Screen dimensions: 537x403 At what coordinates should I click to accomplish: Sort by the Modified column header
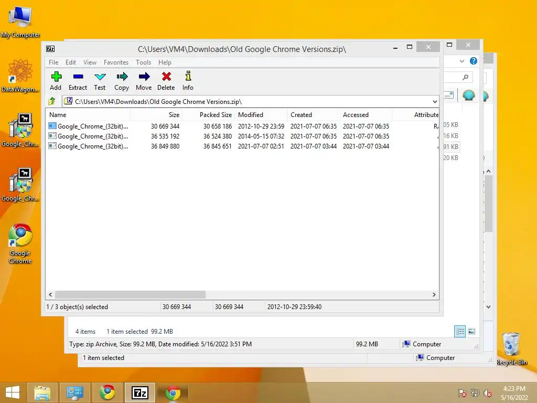pyautogui.click(x=261, y=115)
